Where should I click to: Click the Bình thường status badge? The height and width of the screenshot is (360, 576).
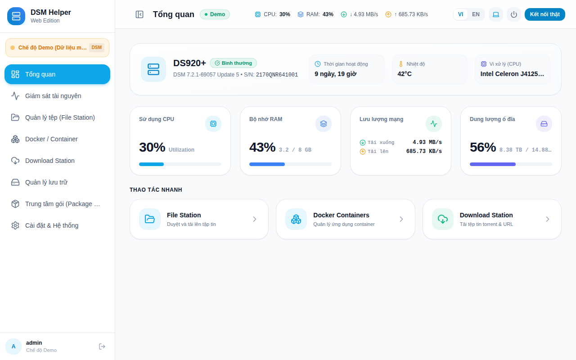(233, 63)
